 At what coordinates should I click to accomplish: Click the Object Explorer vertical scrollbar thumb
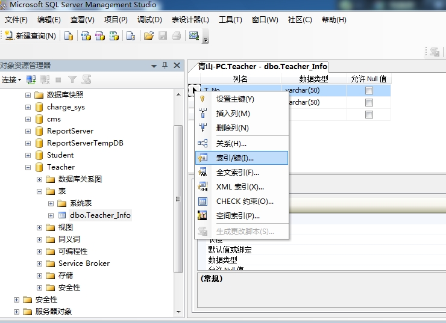[x=178, y=198]
